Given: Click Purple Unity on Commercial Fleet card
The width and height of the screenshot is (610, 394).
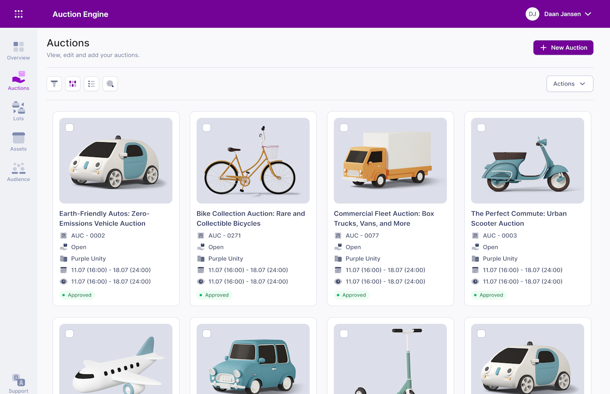Looking at the screenshot, I should tap(363, 259).
